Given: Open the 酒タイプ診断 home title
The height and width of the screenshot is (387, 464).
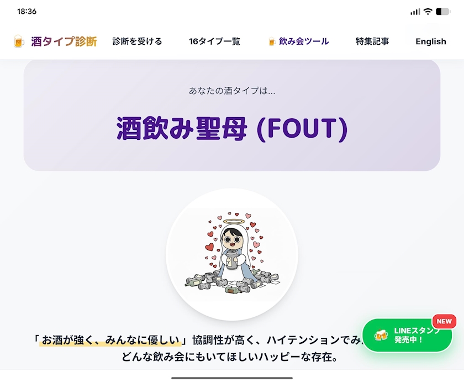Looking at the screenshot, I should tap(64, 41).
